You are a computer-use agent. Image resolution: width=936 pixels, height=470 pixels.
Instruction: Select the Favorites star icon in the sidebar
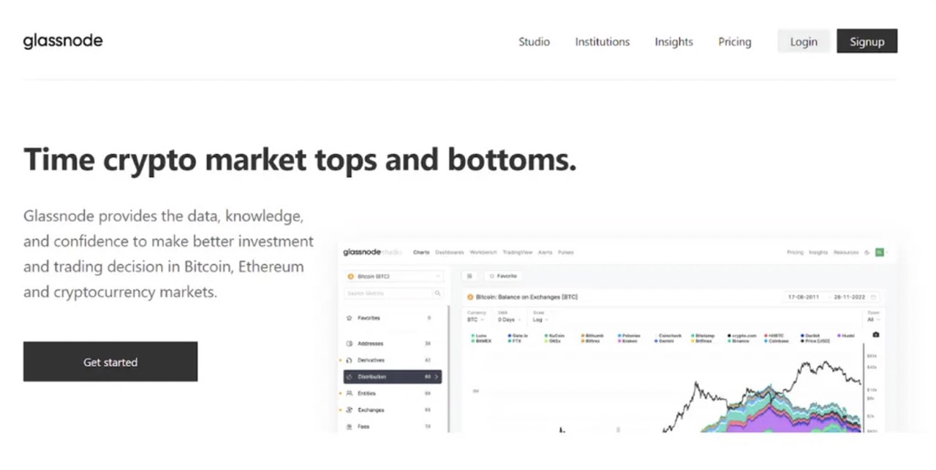pyautogui.click(x=350, y=318)
